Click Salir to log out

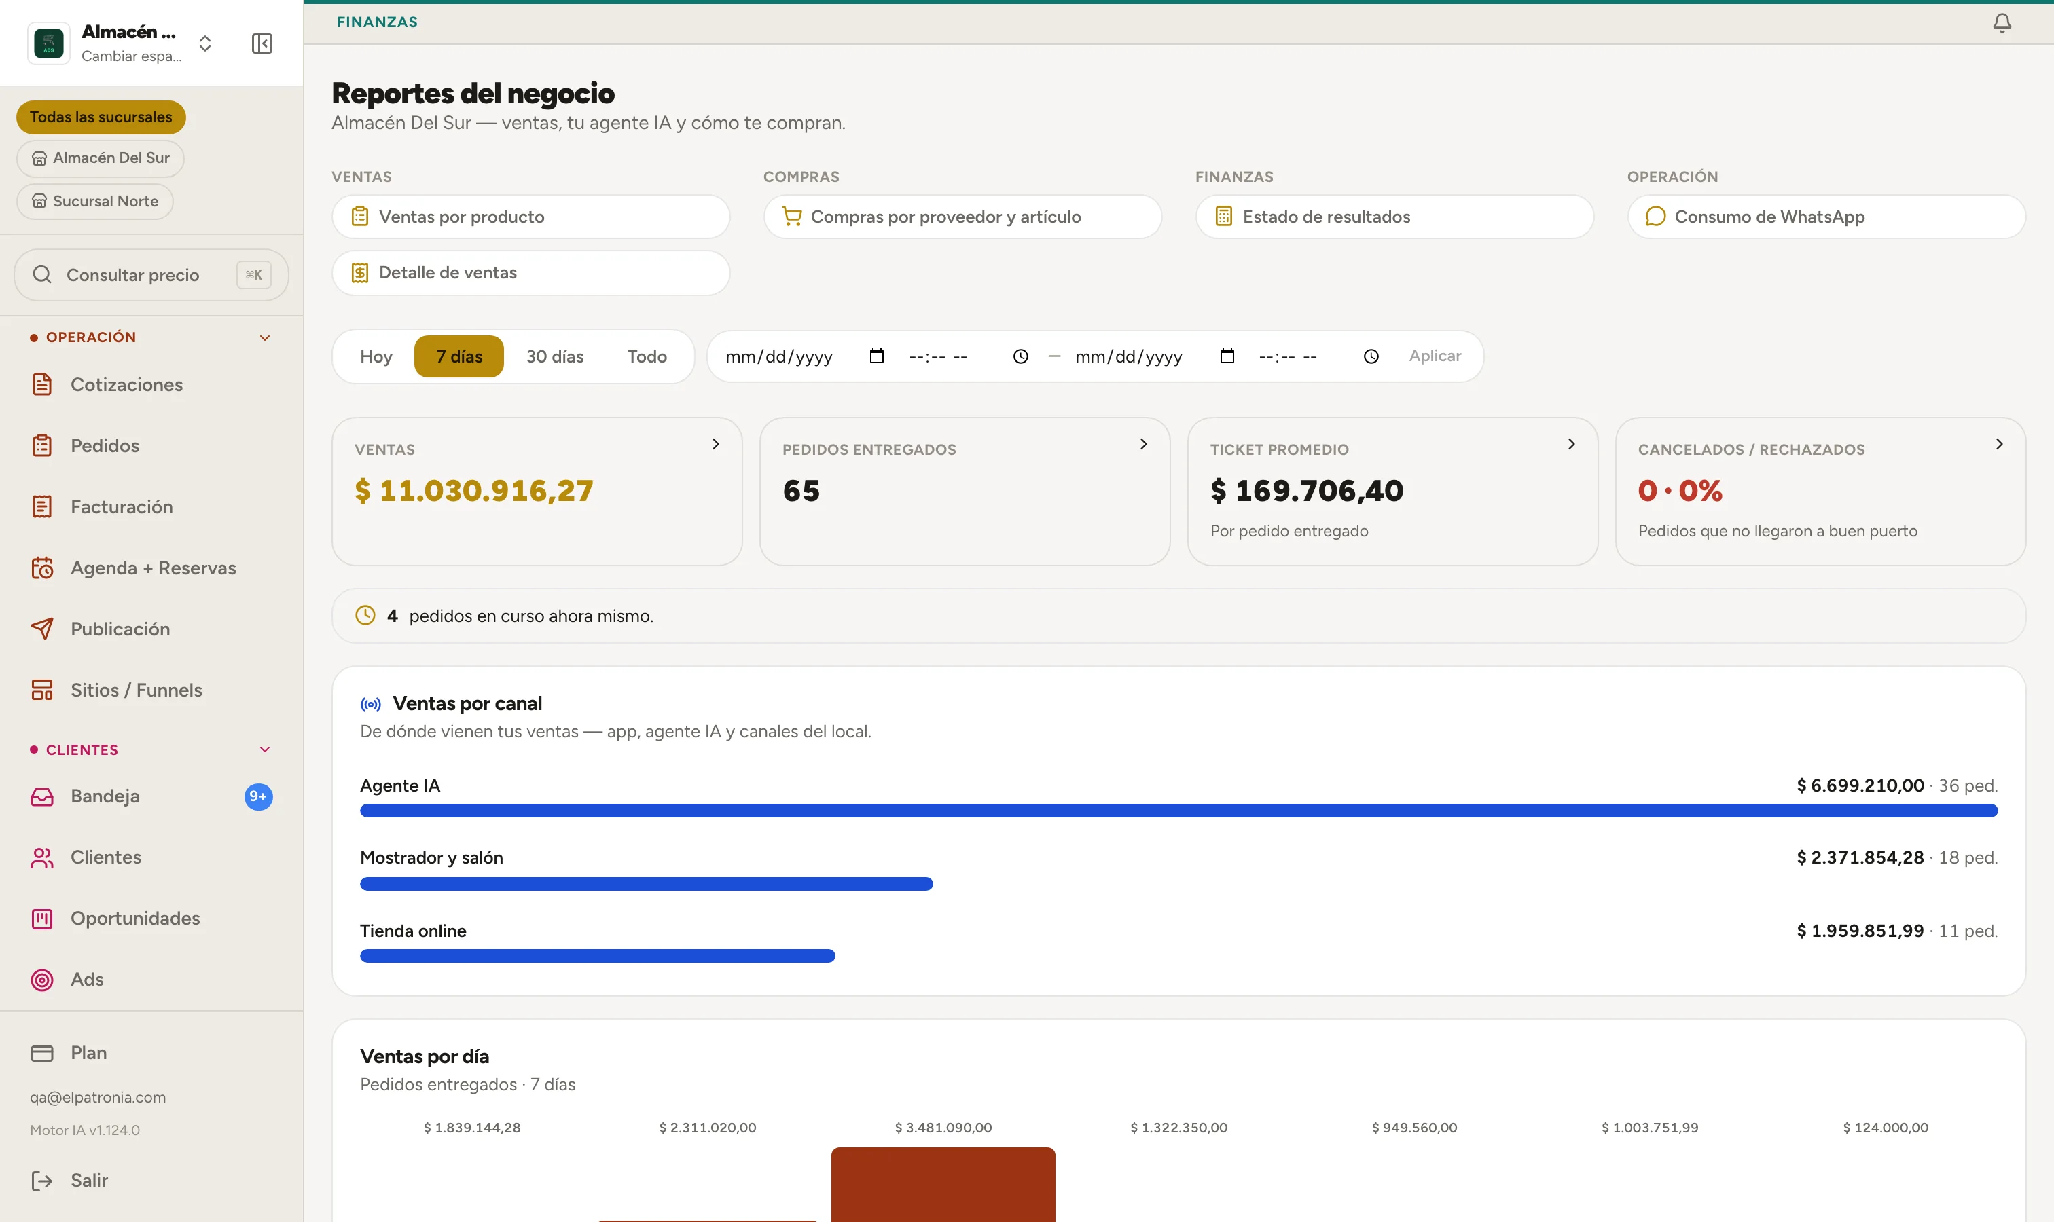click(x=151, y=1181)
